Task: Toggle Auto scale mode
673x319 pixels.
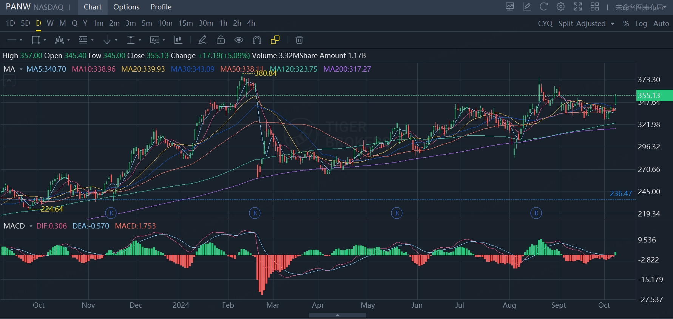Action: (661, 23)
